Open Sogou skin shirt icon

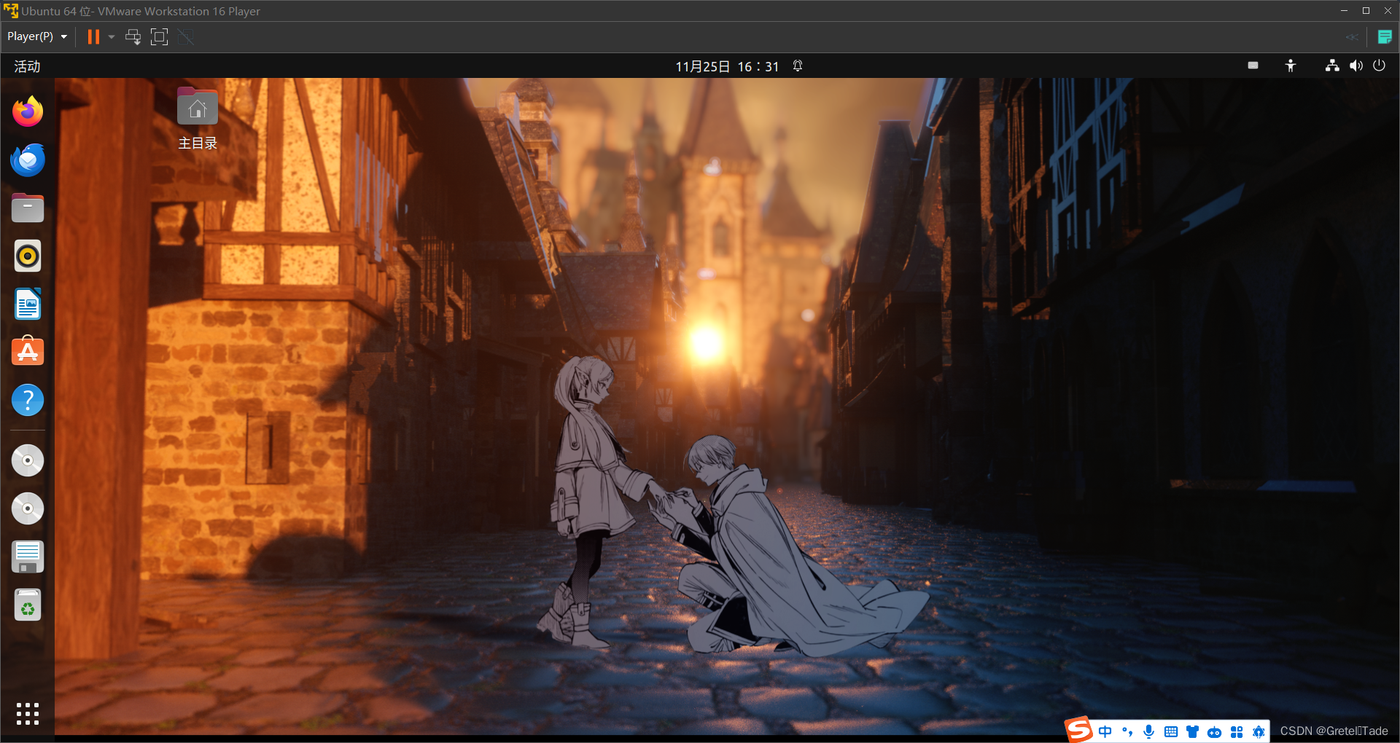(x=1193, y=732)
